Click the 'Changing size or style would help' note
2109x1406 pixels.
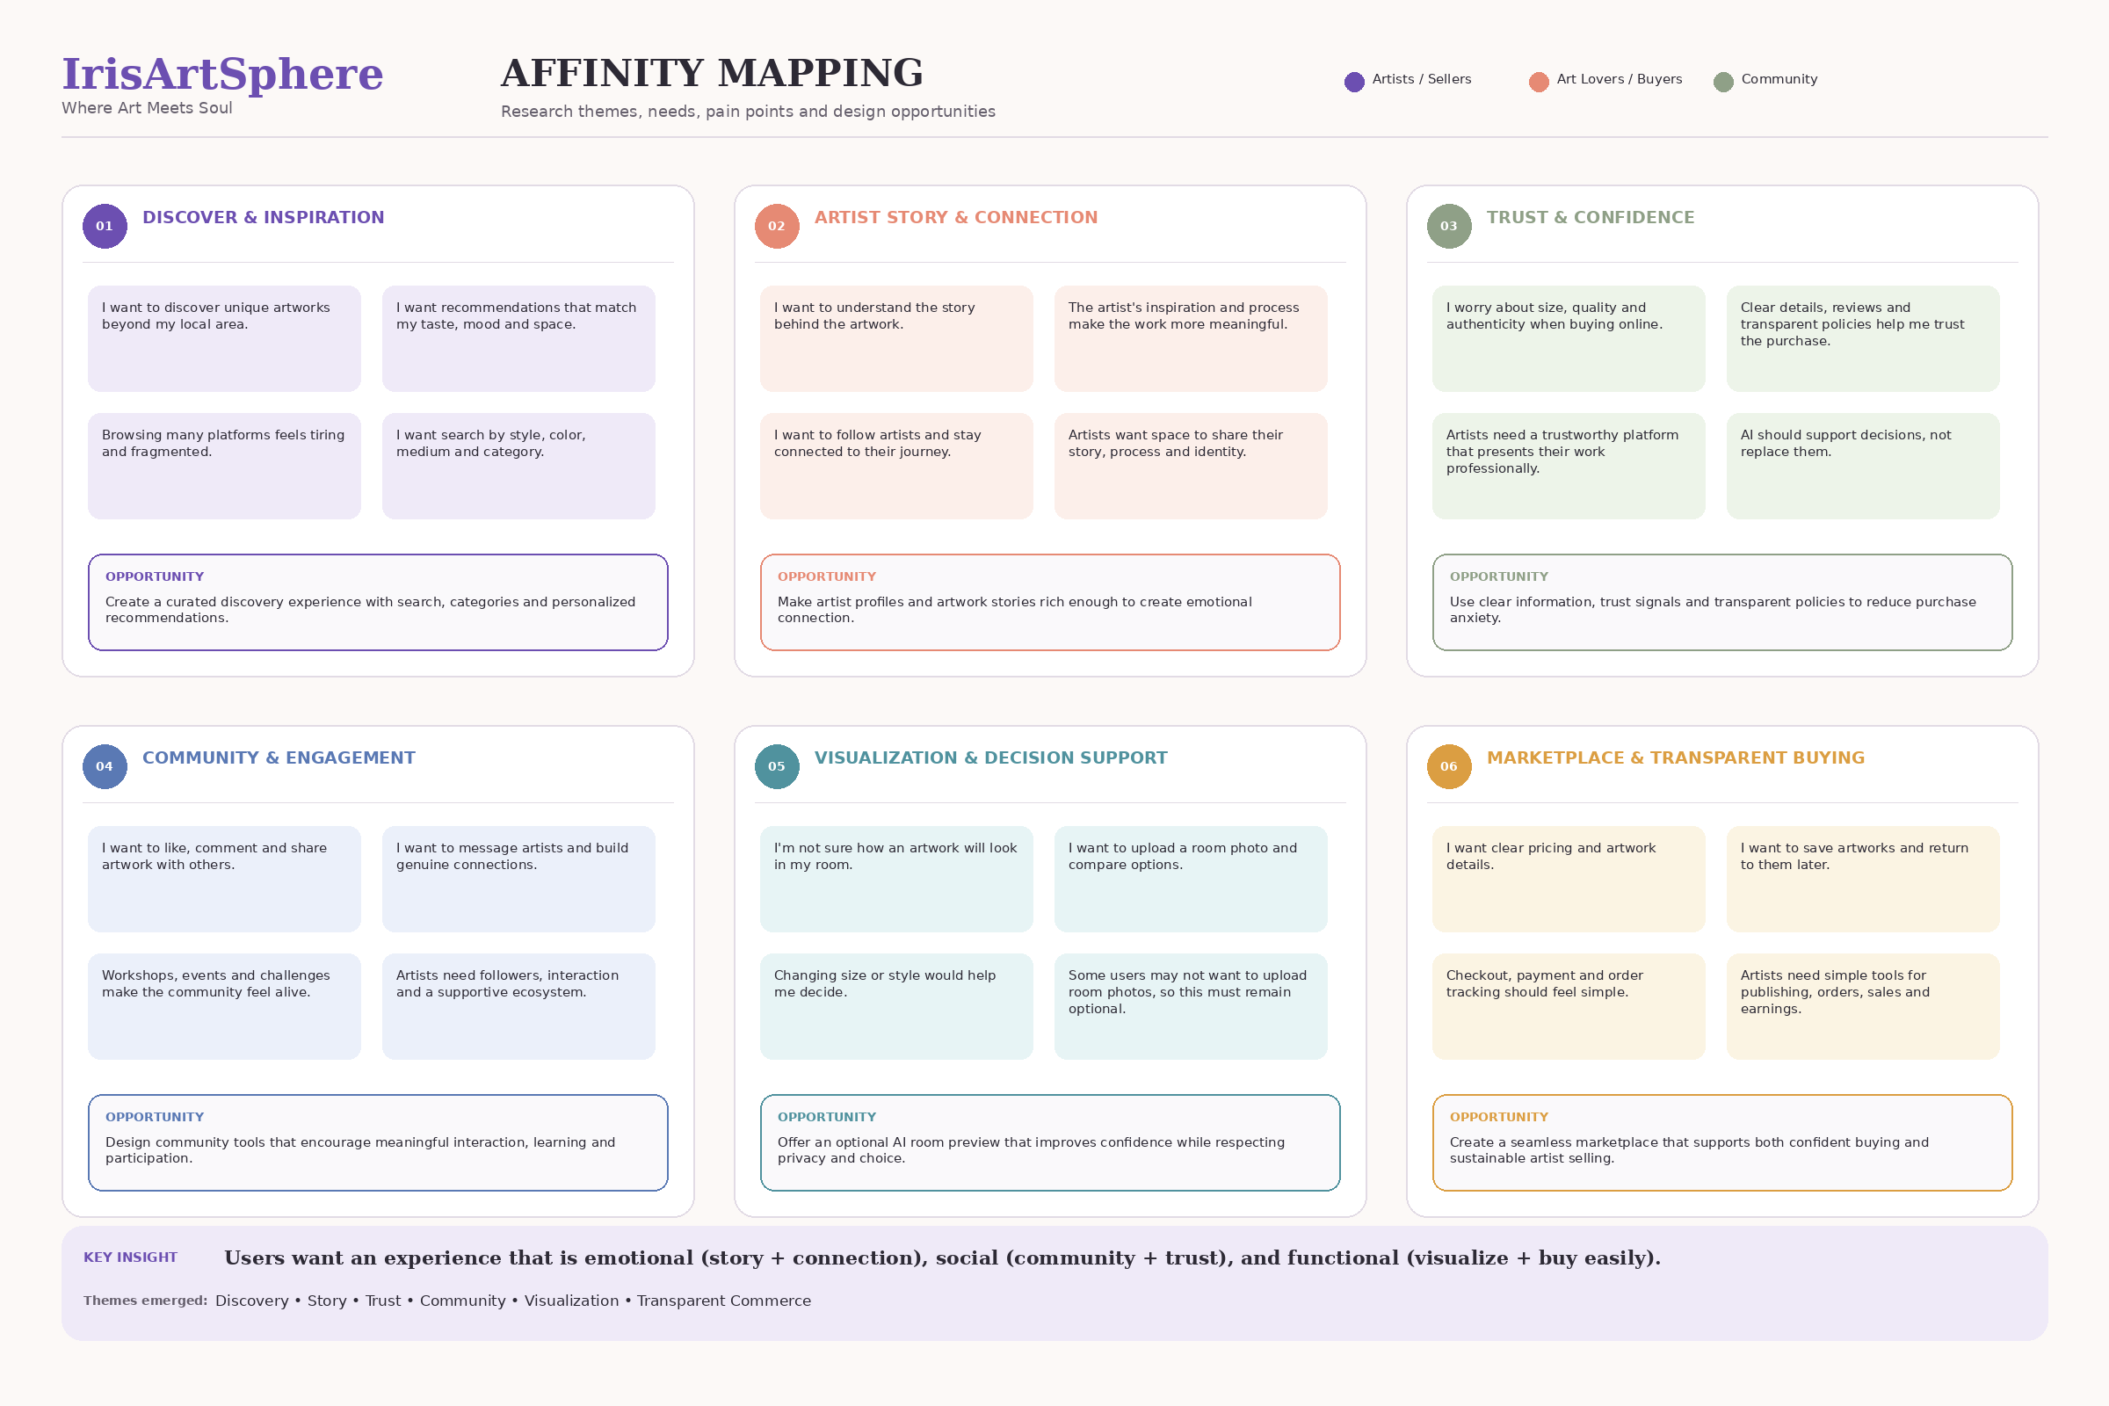click(896, 1007)
